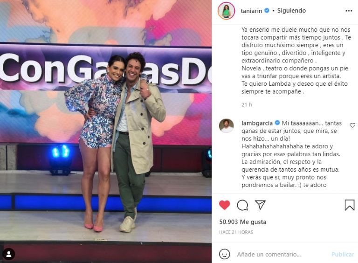Click the Siguiendo following button
The width and height of the screenshot is (358, 263).
click(291, 11)
